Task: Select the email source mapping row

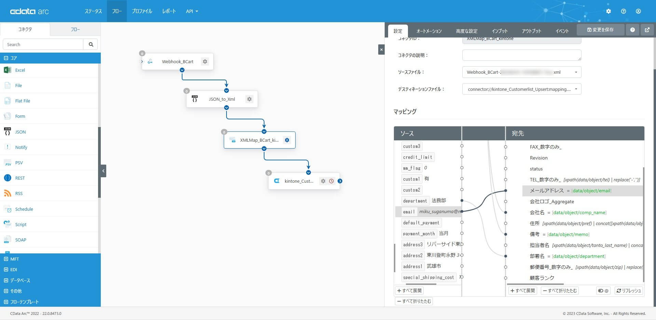Action: click(x=429, y=212)
